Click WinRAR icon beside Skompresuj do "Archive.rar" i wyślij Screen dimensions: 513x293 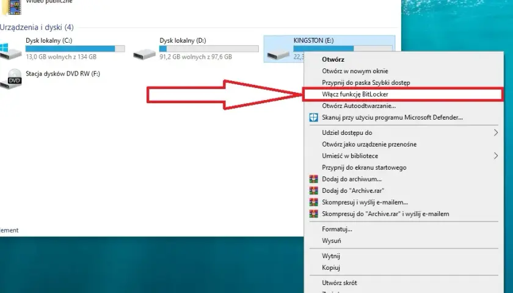tap(313, 214)
